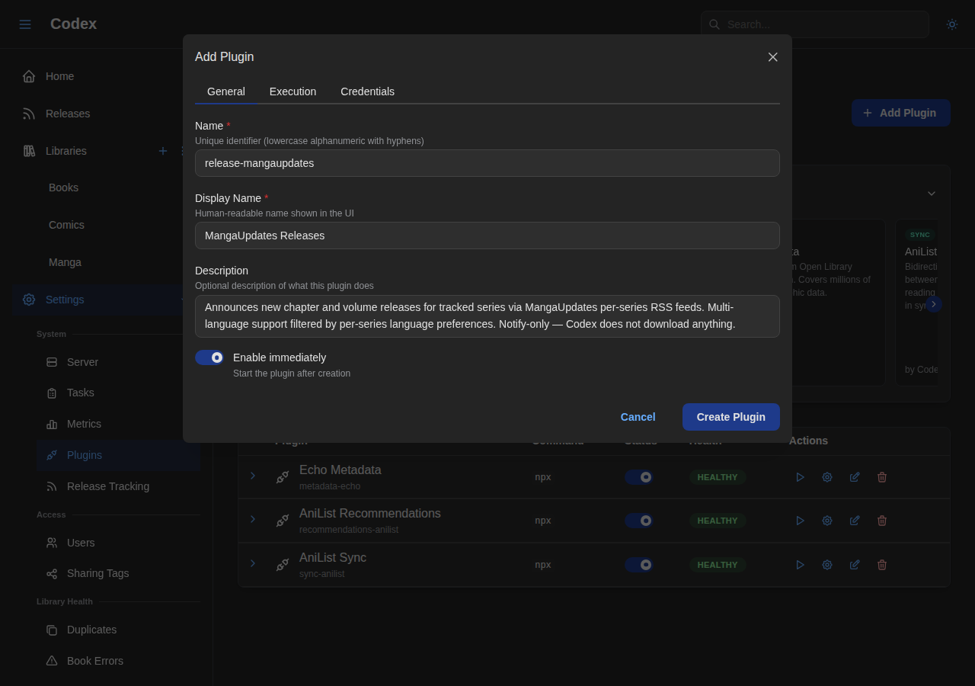975x686 pixels.
Task: Open Duplicates page
Action: (x=119, y=630)
